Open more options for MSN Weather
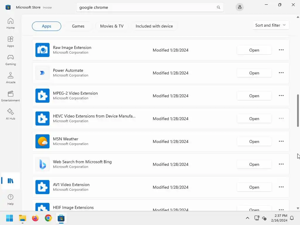The width and height of the screenshot is (300, 225). pos(281,142)
